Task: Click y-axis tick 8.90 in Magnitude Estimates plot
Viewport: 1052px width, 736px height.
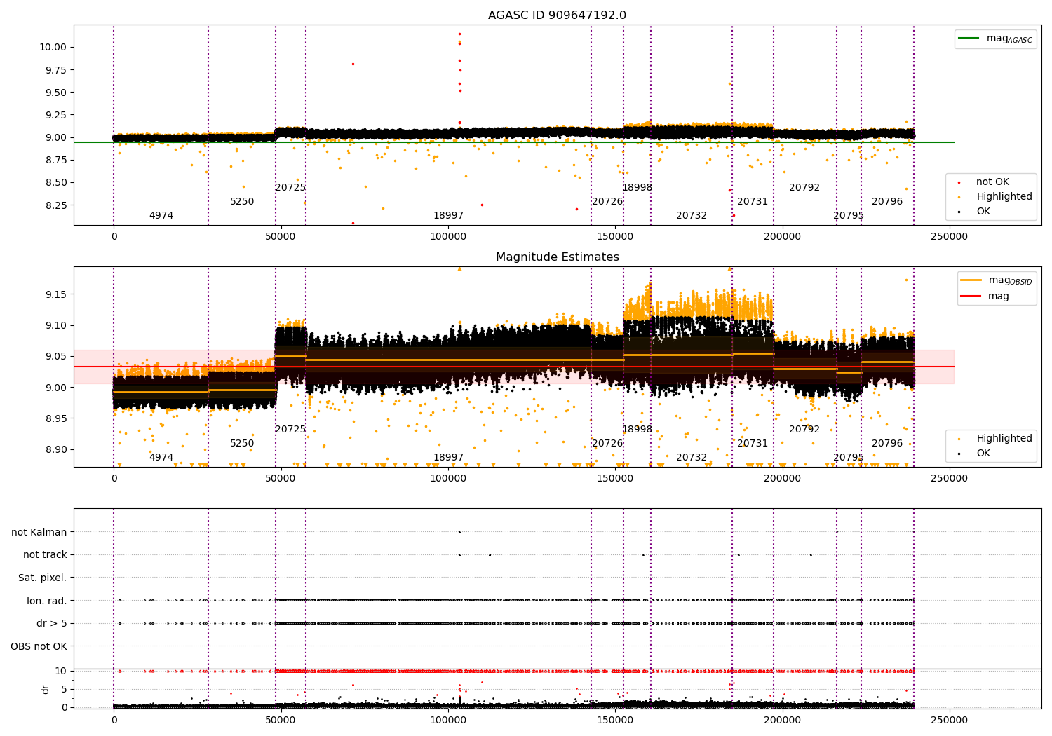Action: click(55, 450)
